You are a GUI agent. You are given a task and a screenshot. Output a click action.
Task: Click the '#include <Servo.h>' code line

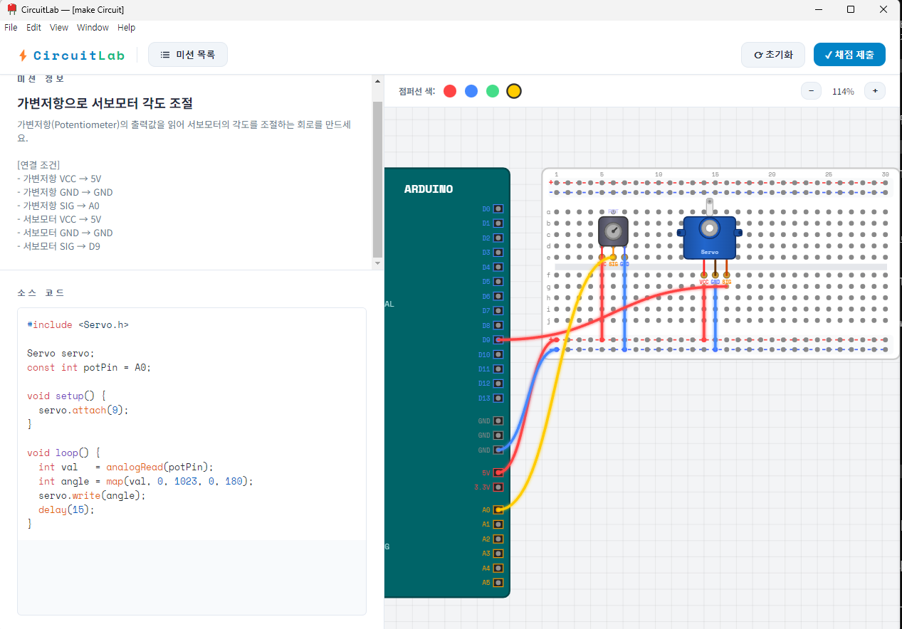78,324
